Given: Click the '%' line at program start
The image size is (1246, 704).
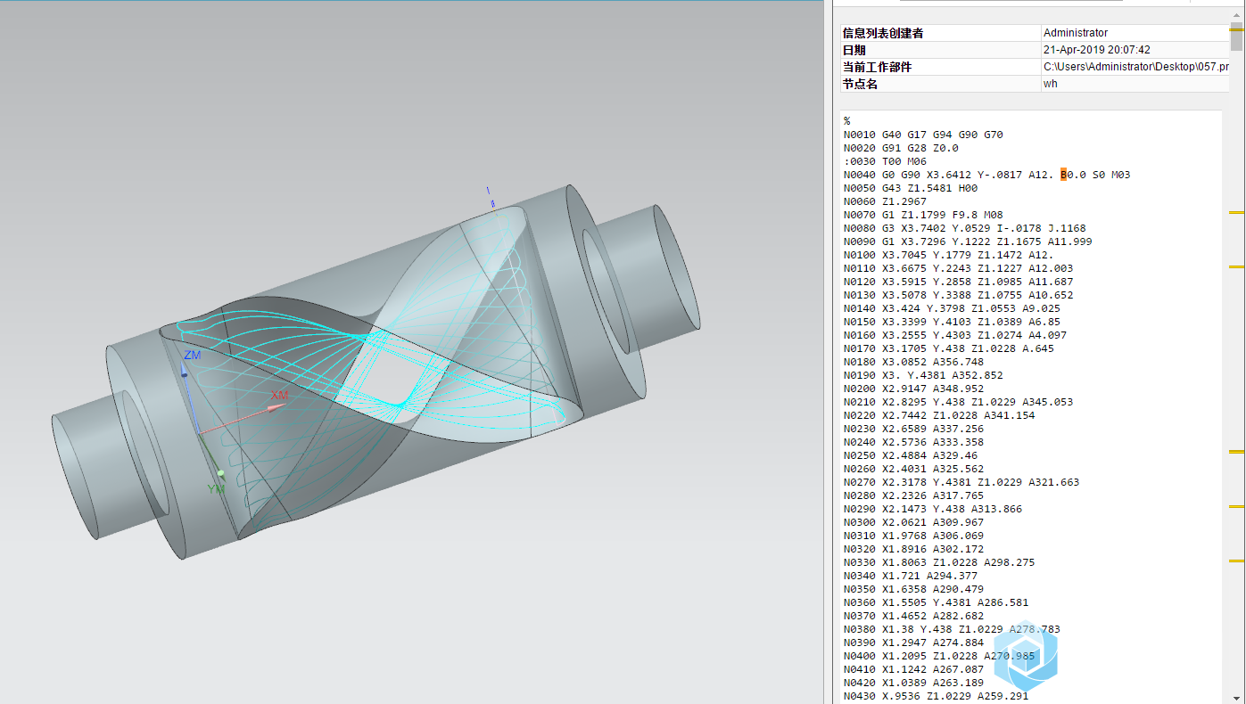Looking at the screenshot, I should pos(847,121).
